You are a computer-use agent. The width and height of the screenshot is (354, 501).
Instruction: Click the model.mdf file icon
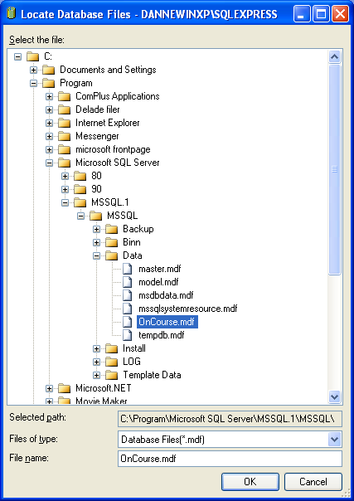pos(128,282)
